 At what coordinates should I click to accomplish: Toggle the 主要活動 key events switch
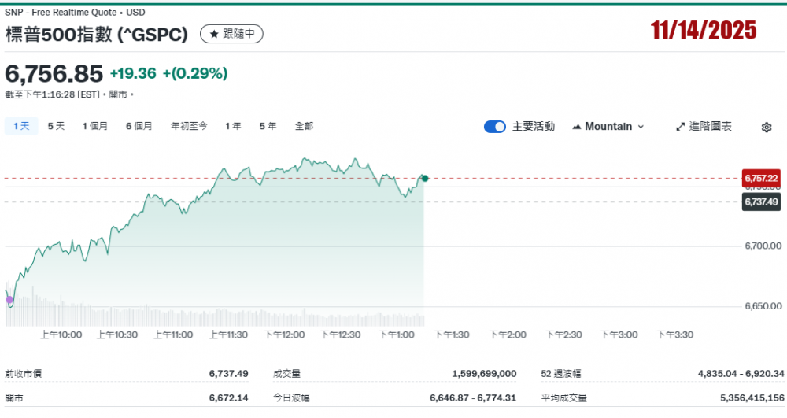[x=495, y=127]
